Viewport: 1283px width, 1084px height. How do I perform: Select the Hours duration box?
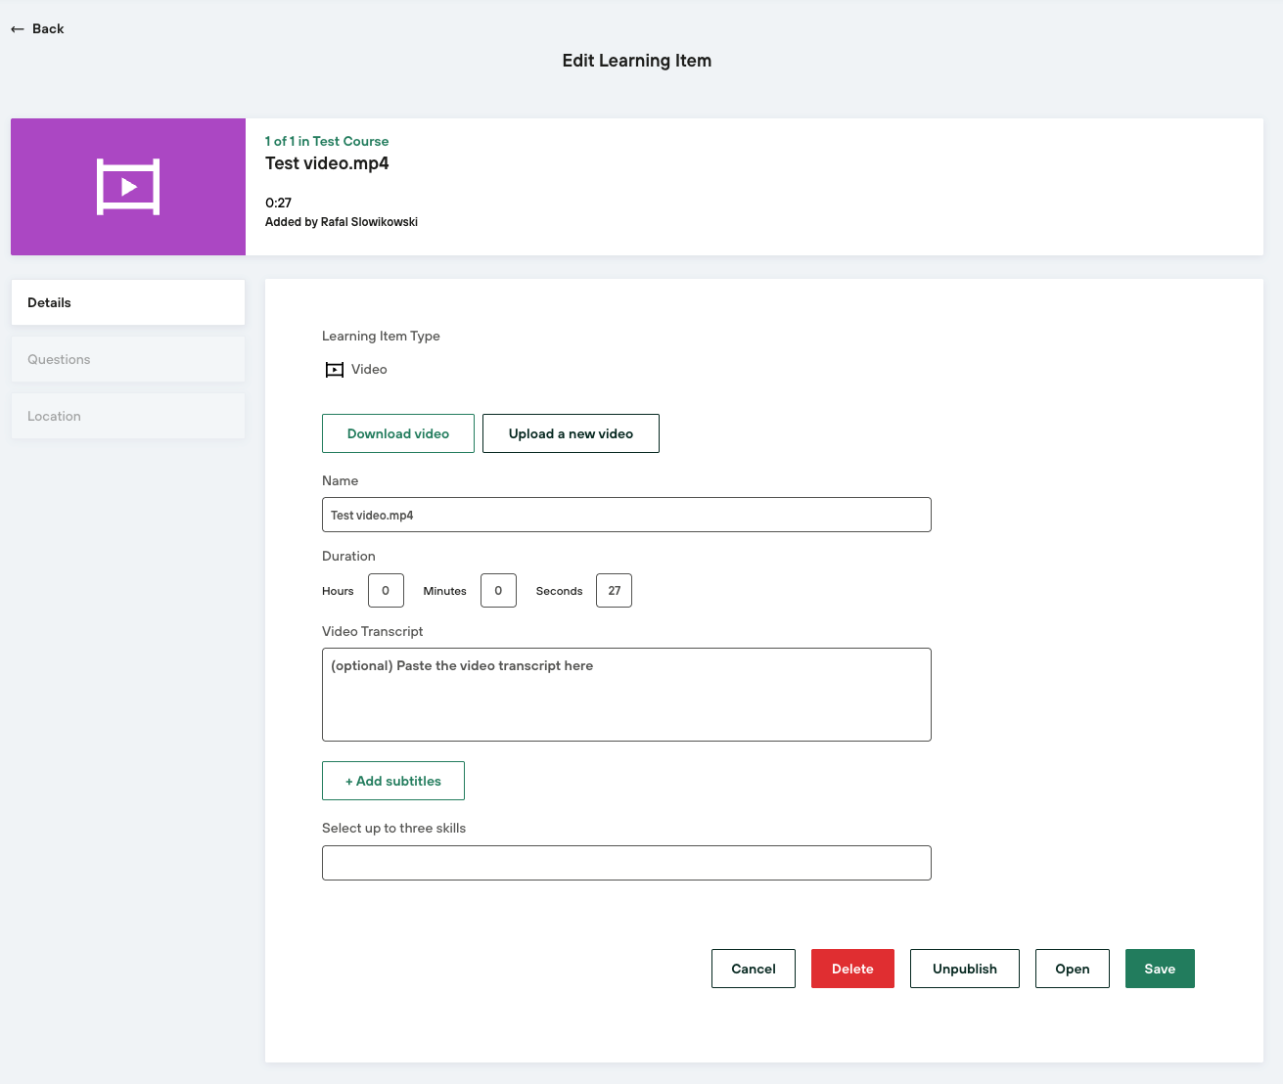[386, 591]
